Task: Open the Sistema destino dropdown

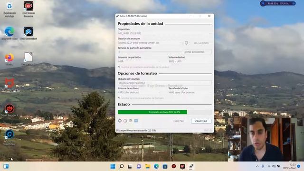Action: 190,61
